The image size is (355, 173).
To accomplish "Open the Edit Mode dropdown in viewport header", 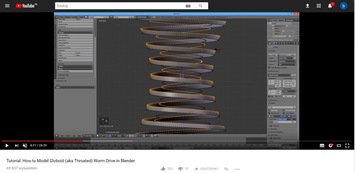I will click(89, 136).
